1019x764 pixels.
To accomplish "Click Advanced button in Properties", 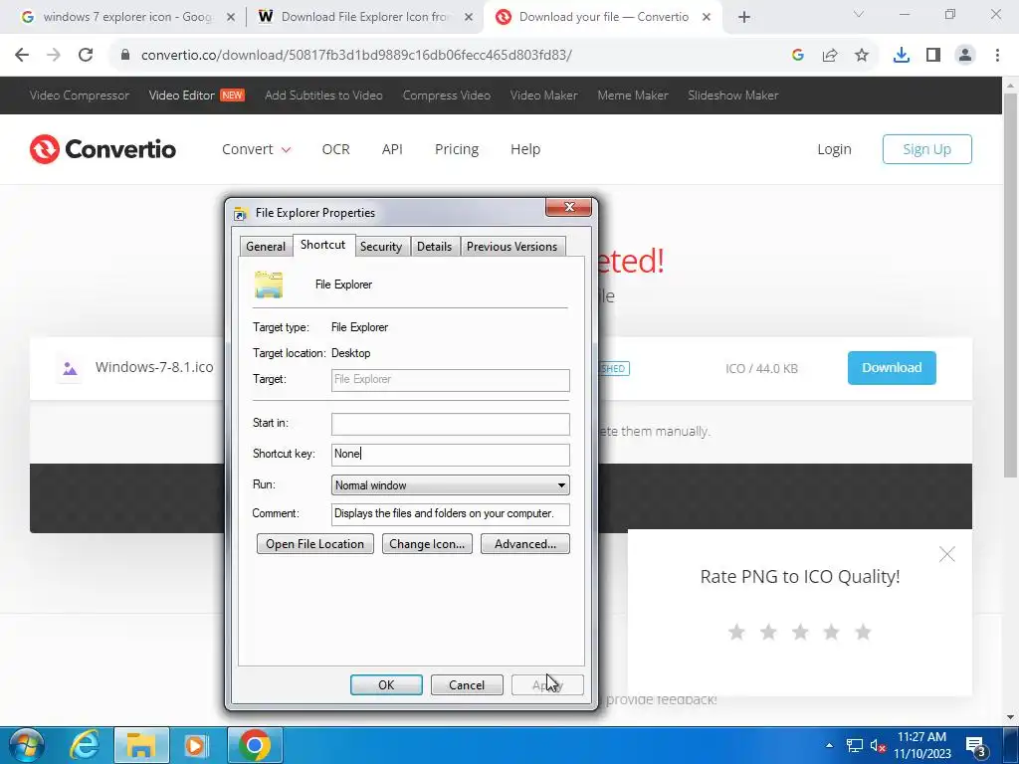I will coord(525,544).
